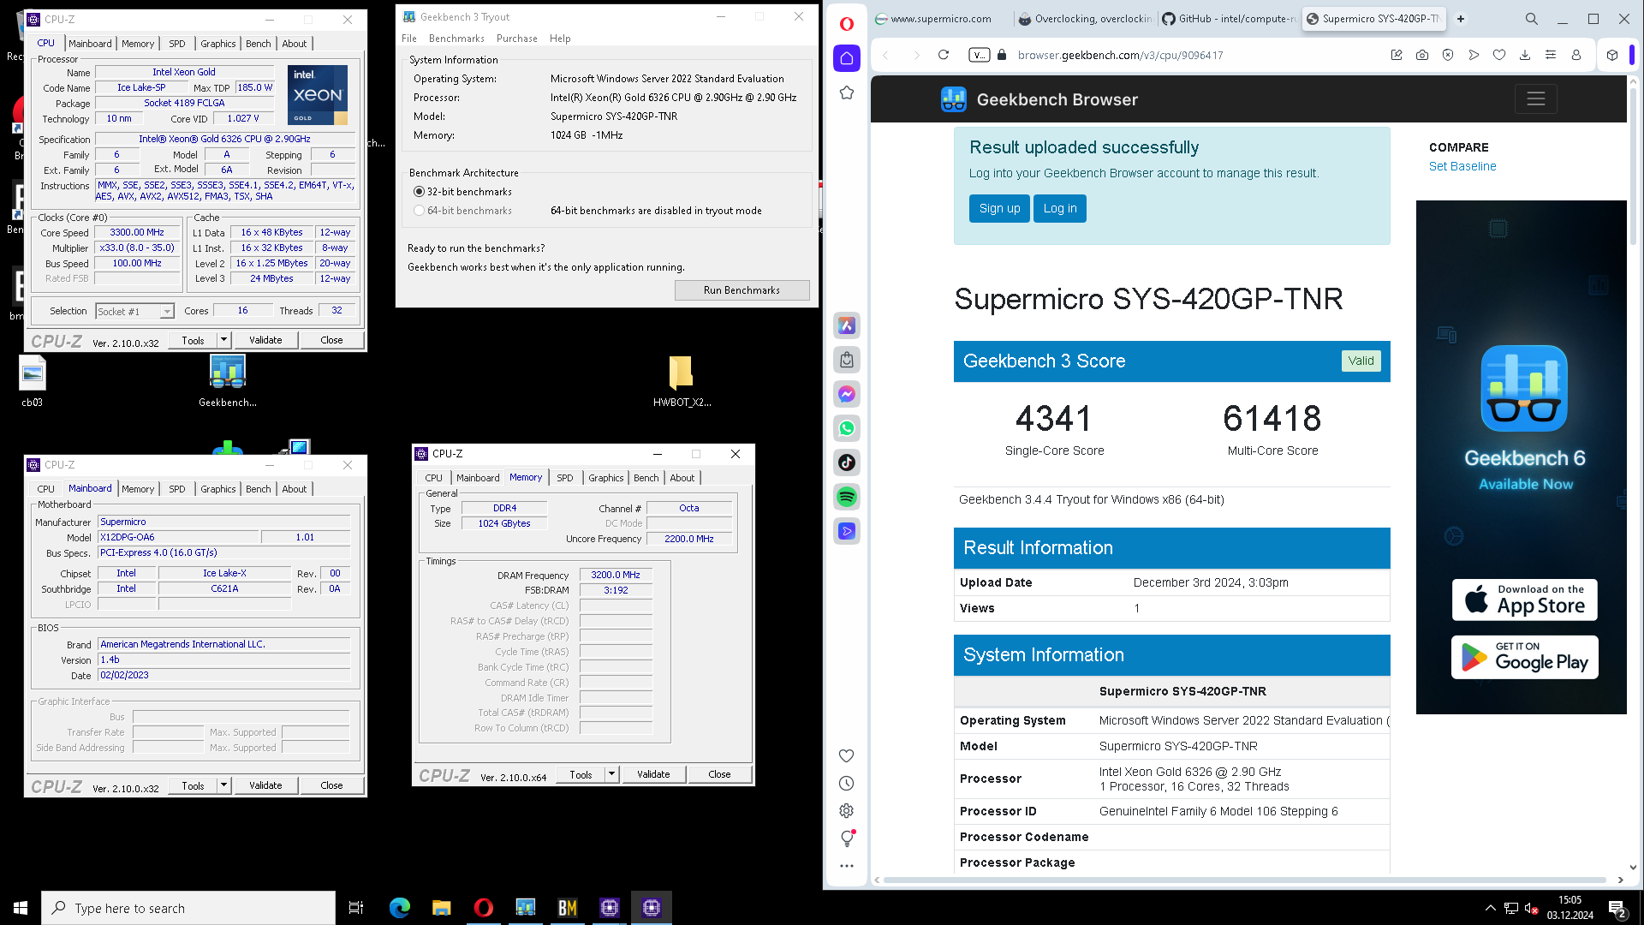Click Run Benchmarks button
1644x925 pixels.
[742, 290]
